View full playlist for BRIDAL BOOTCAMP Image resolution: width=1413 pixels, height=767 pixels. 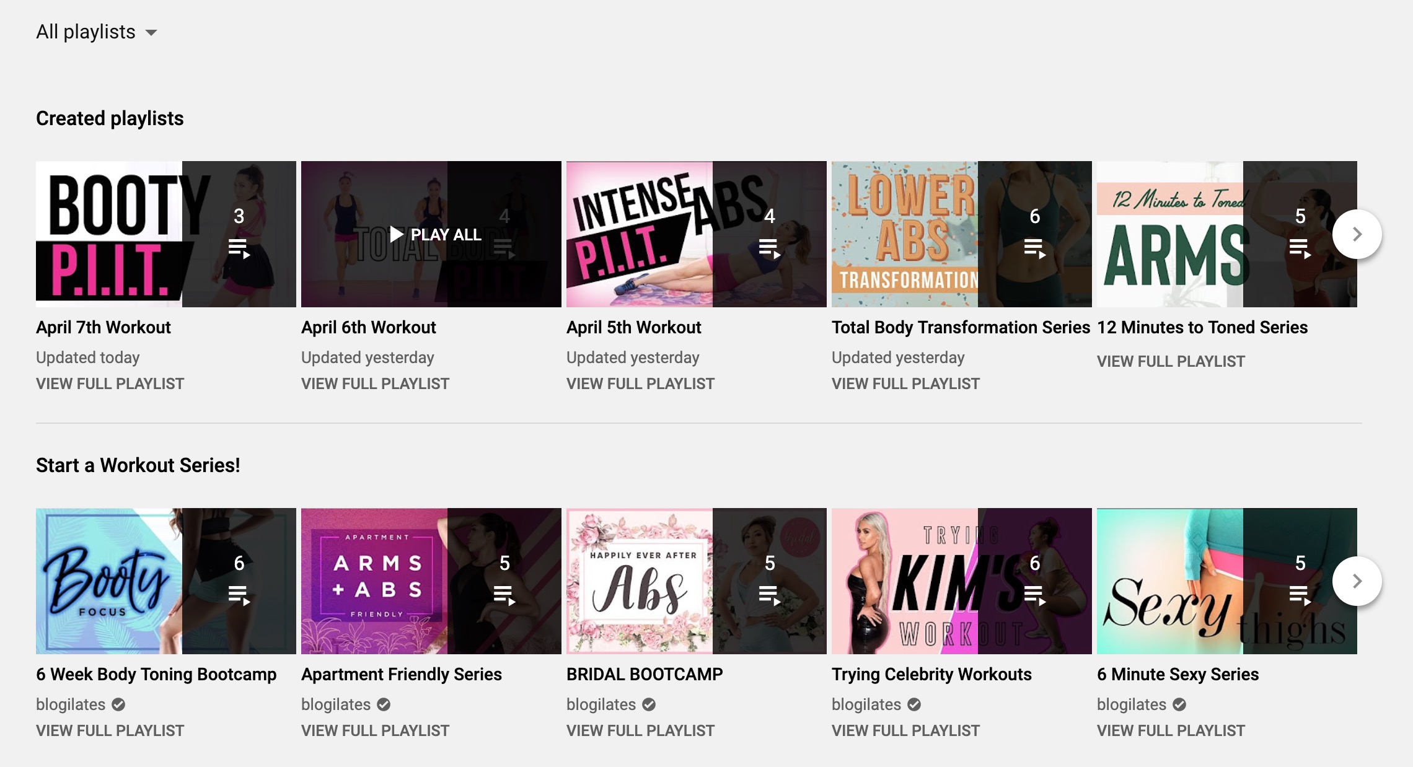[x=640, y=730]
